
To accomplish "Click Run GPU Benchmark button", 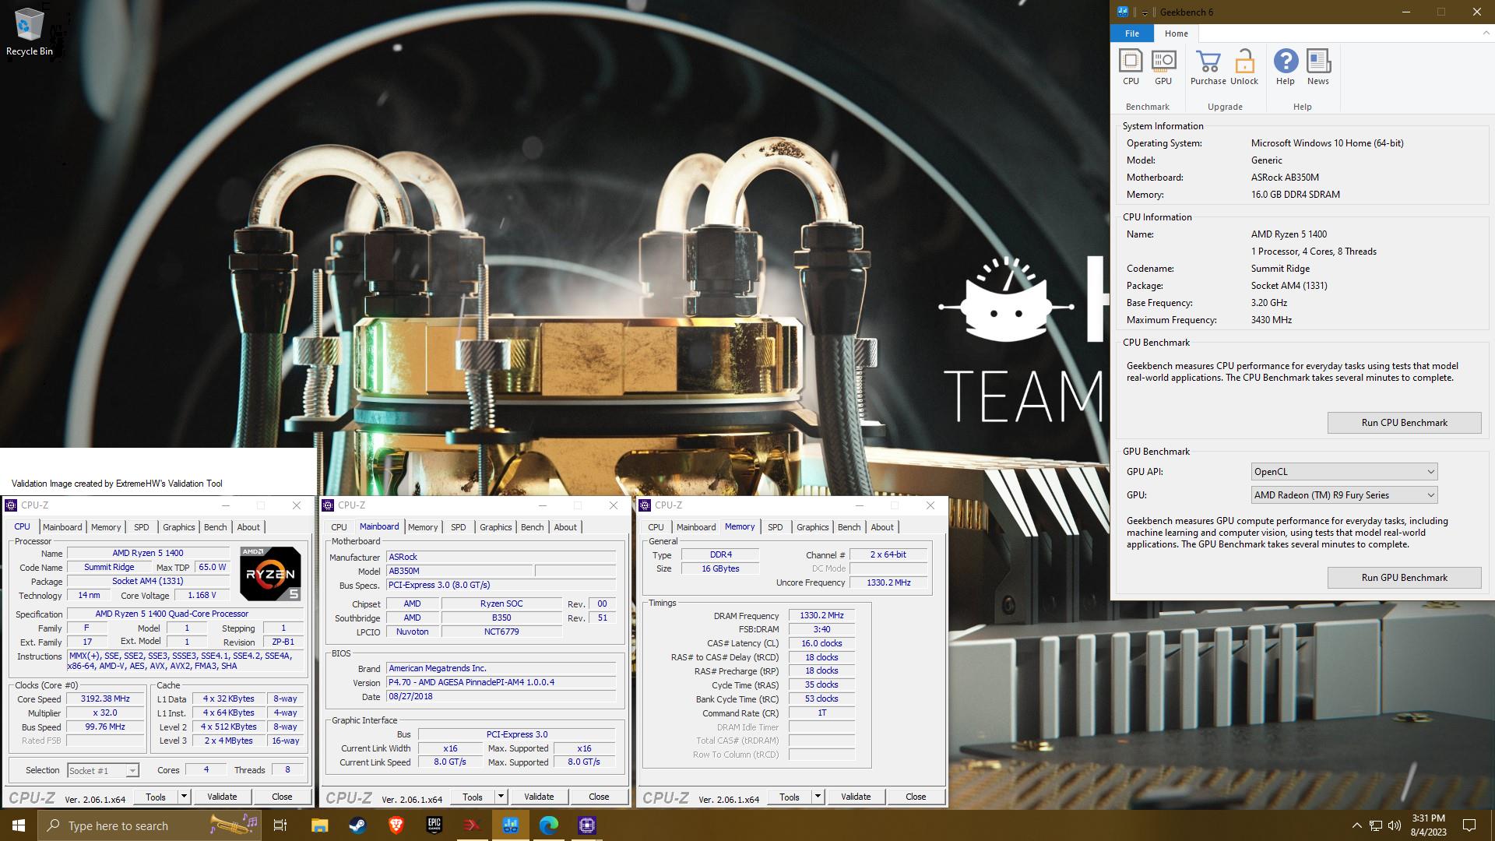I will [1404, 578].
